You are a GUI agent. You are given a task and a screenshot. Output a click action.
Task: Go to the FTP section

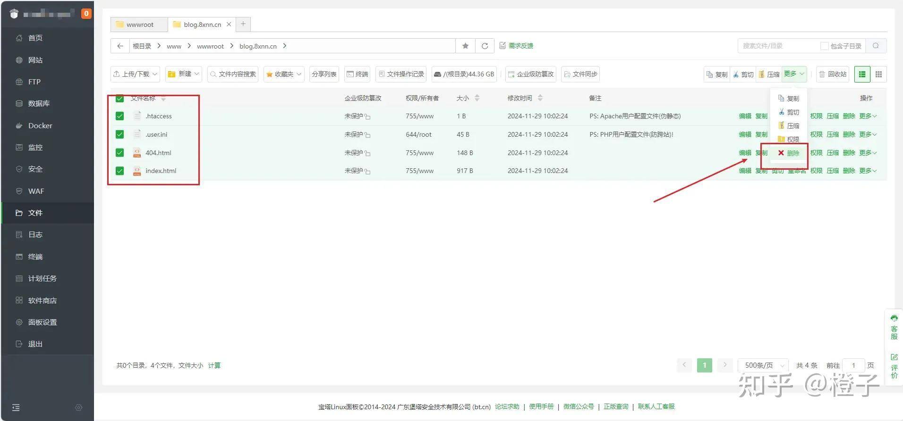34,82
